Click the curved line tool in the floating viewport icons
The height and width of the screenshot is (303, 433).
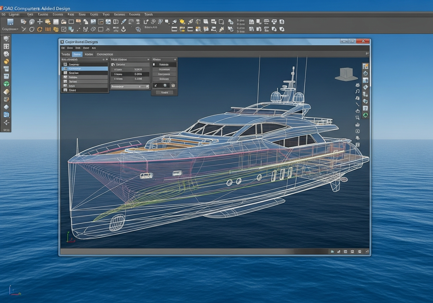(358, 104)
